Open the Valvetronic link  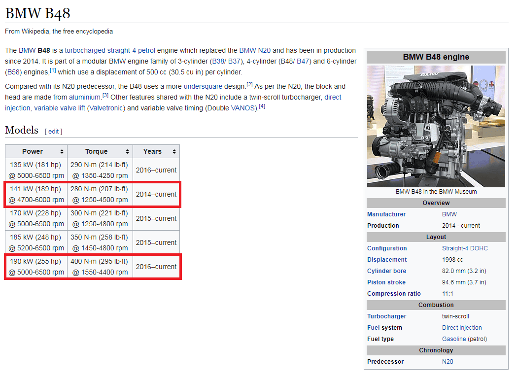pyautogui.click(x=106, y=108)
